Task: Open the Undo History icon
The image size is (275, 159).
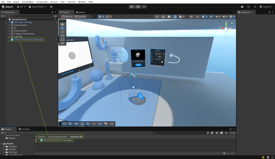Action: point(249,7)
